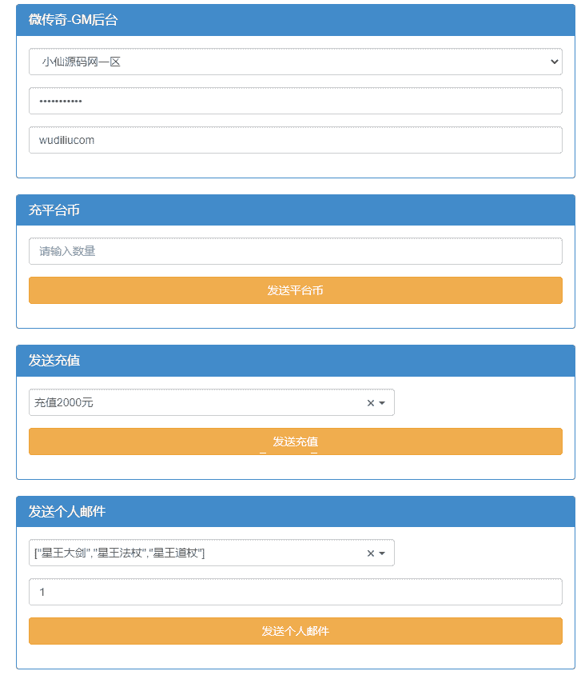Click the 发送充值 orange button
Screen dimensions: 581x675
(296, 441)
